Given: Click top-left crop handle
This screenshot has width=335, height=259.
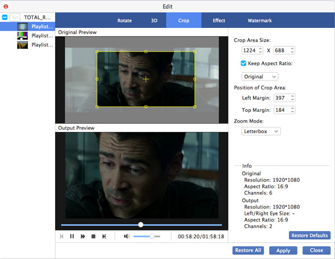Looking at the screenshot, I should coord(97,51).
